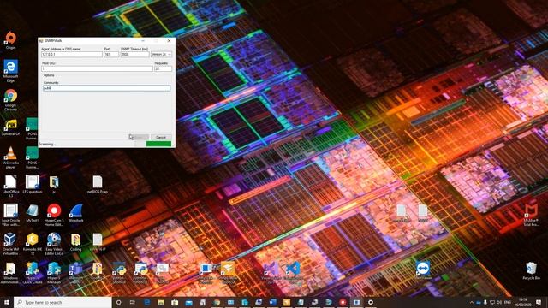Open the Windows Start menu
The image size is (548, 308).
point(7,302)
